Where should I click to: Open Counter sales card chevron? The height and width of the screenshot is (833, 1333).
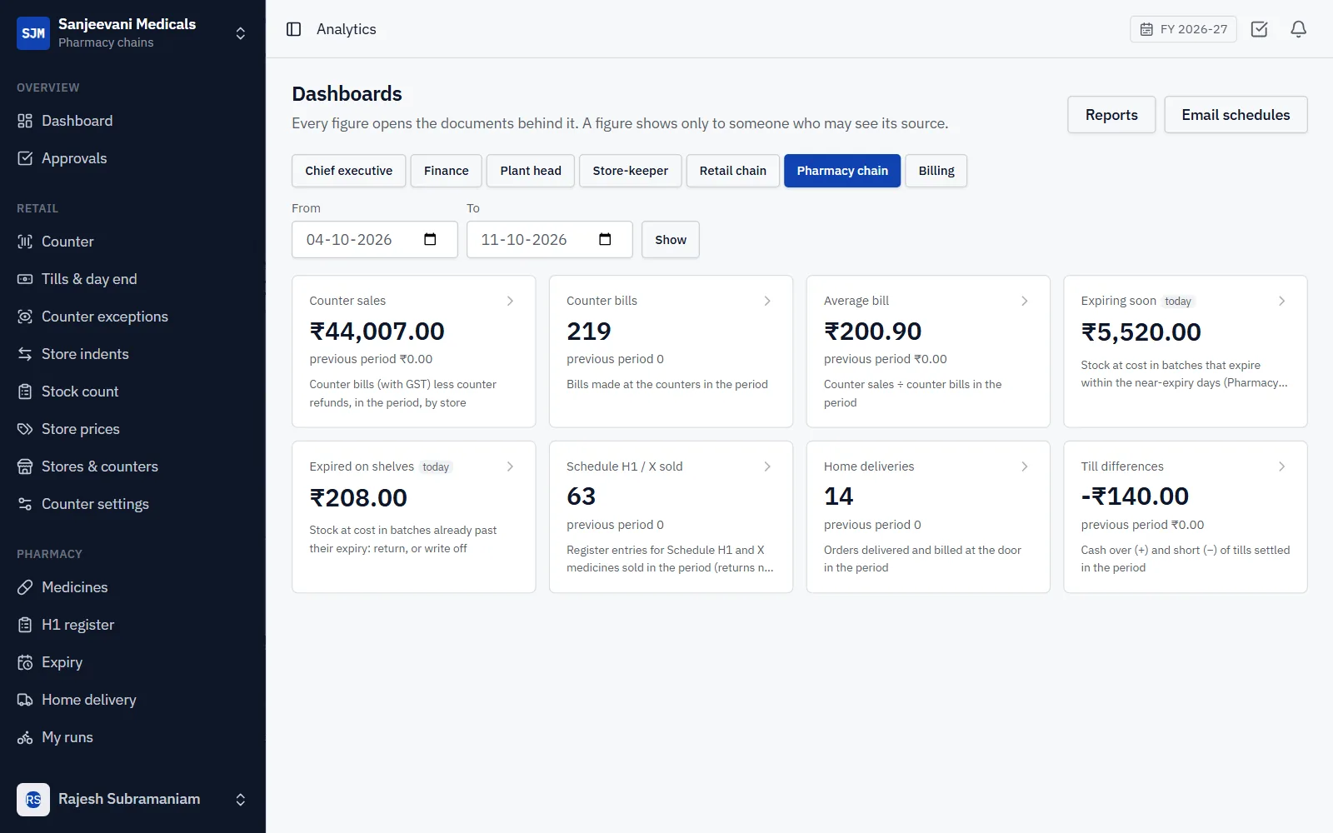(510, 301)
